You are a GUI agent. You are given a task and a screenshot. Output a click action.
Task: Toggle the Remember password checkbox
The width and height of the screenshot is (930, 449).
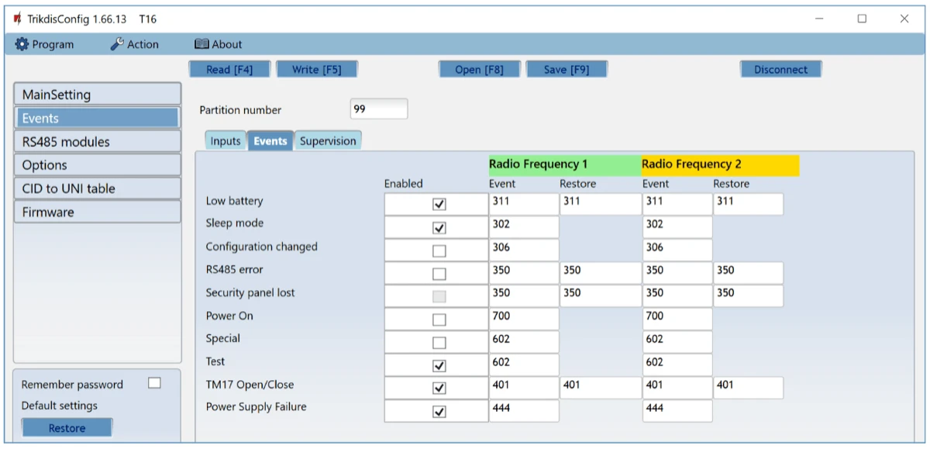154,383
